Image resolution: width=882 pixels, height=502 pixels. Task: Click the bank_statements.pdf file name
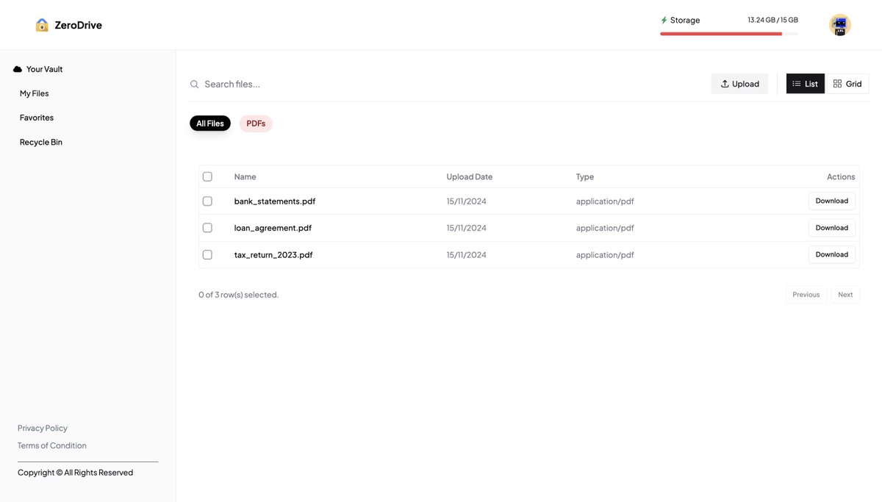point(275,201)
